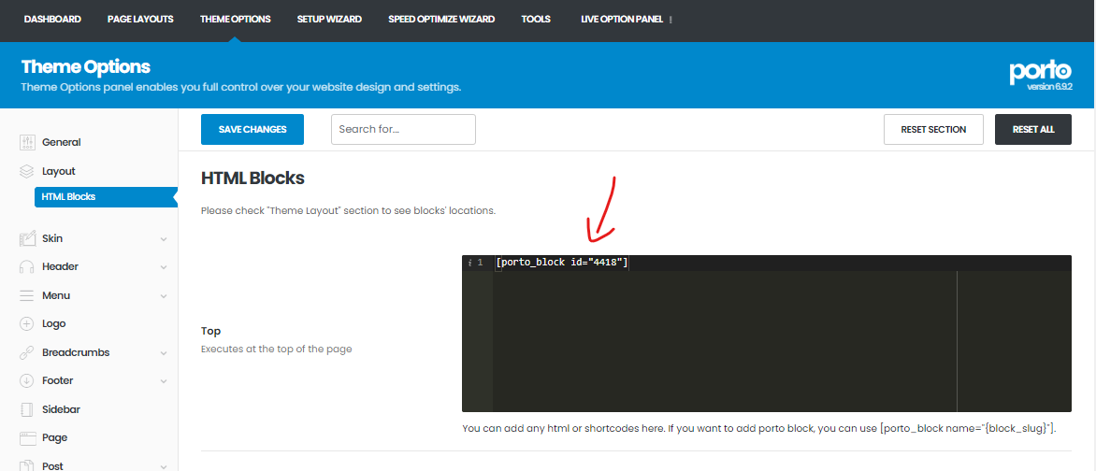Screen dimensions: 1096x471
Task: Click the Post documents icon
Action: [x=27, y=466]
